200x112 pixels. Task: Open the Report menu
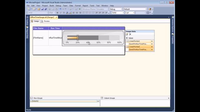85,6
